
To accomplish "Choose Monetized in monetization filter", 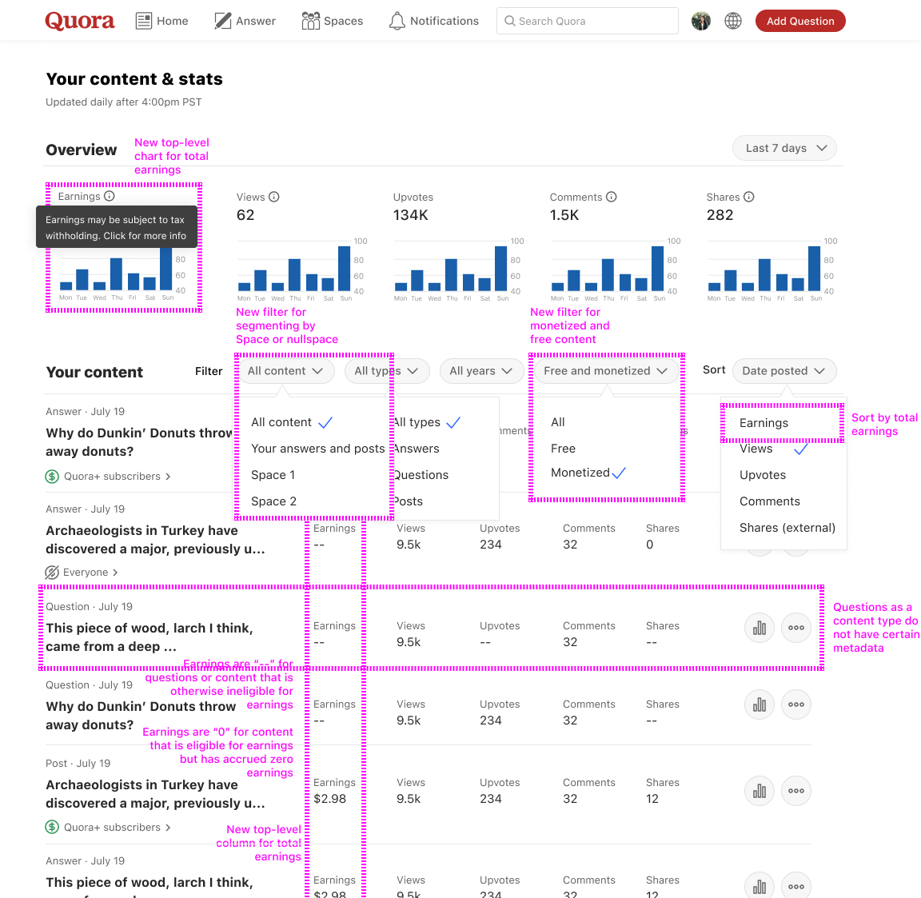I will [x=580, y=473].
